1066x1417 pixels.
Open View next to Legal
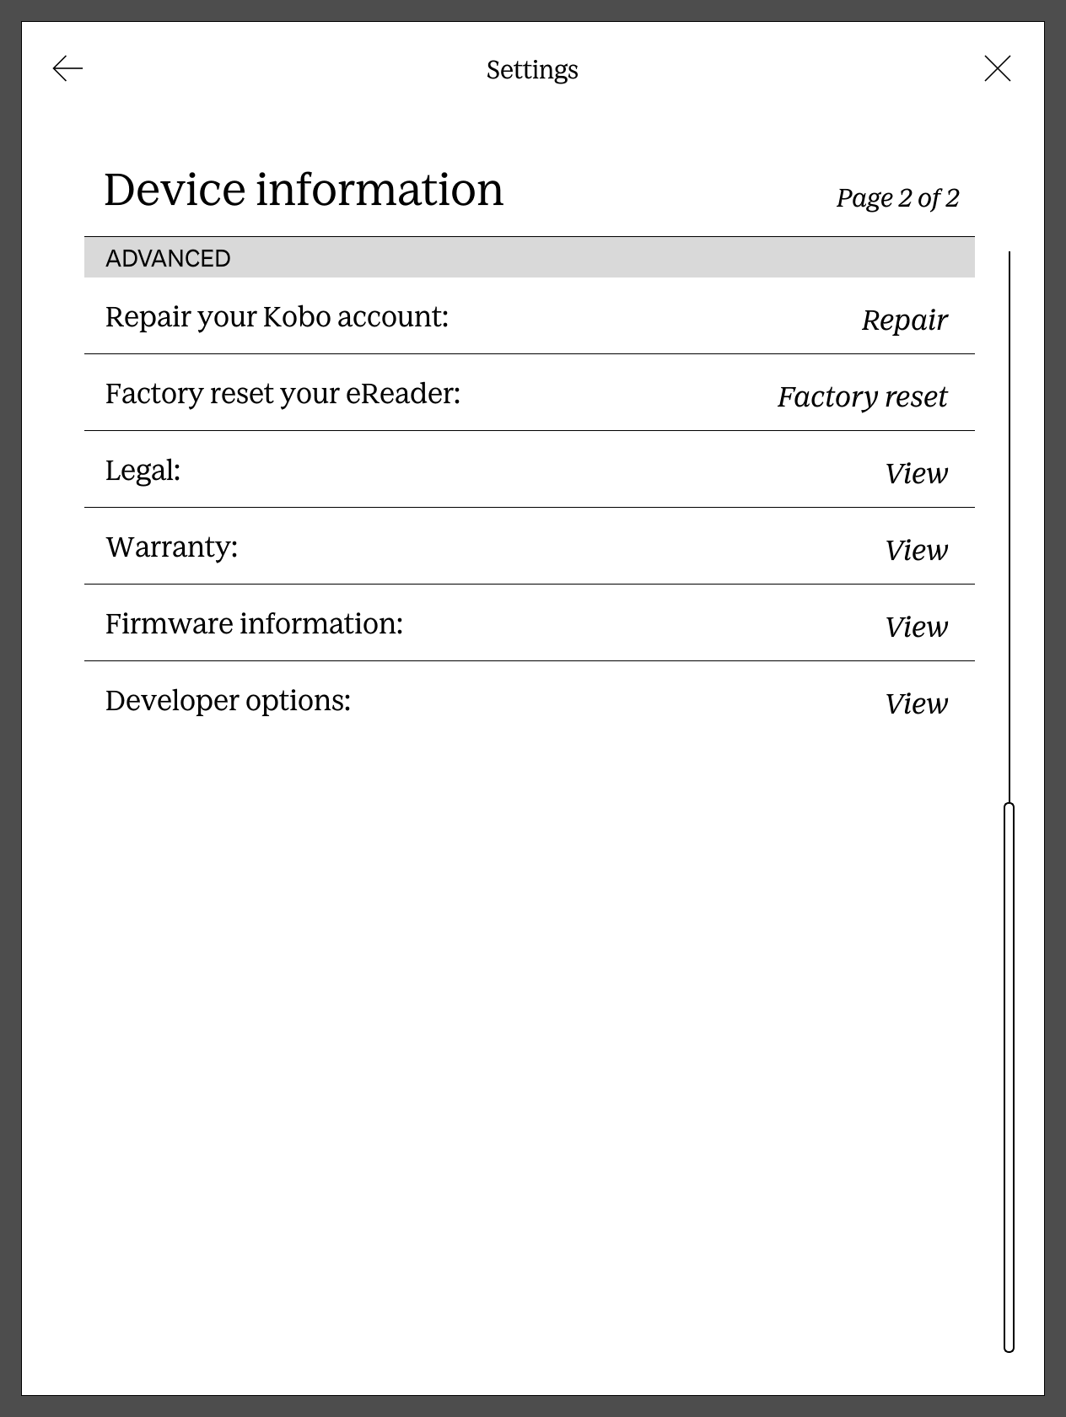click(916, 474)
